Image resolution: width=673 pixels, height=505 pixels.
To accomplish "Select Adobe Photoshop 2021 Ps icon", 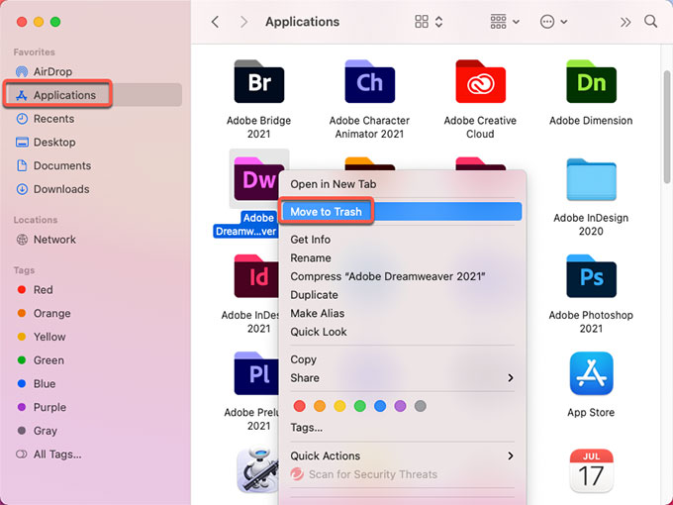I will point(591,276).
